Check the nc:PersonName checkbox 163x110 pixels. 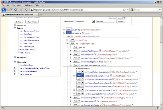[x=15, y=71]
